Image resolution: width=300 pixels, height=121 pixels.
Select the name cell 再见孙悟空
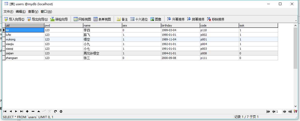pos(103,53)
